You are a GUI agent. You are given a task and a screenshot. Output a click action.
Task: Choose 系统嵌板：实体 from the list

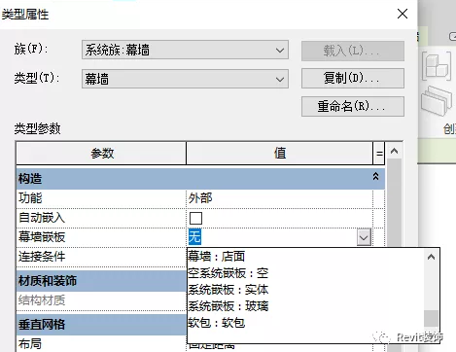point(228,290)
